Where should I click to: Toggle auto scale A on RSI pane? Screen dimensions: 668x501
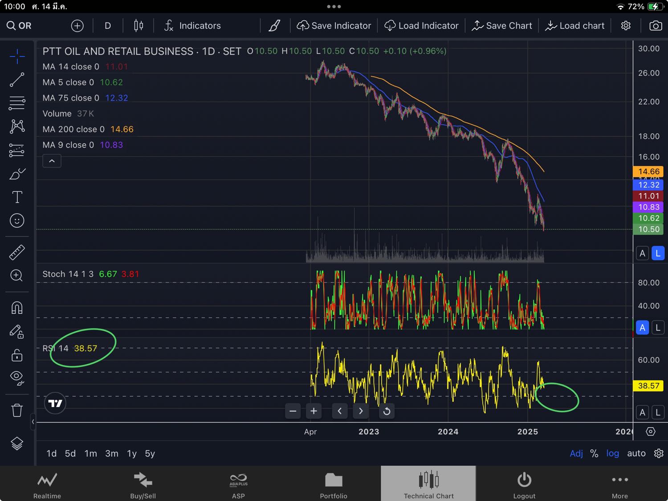642,412
